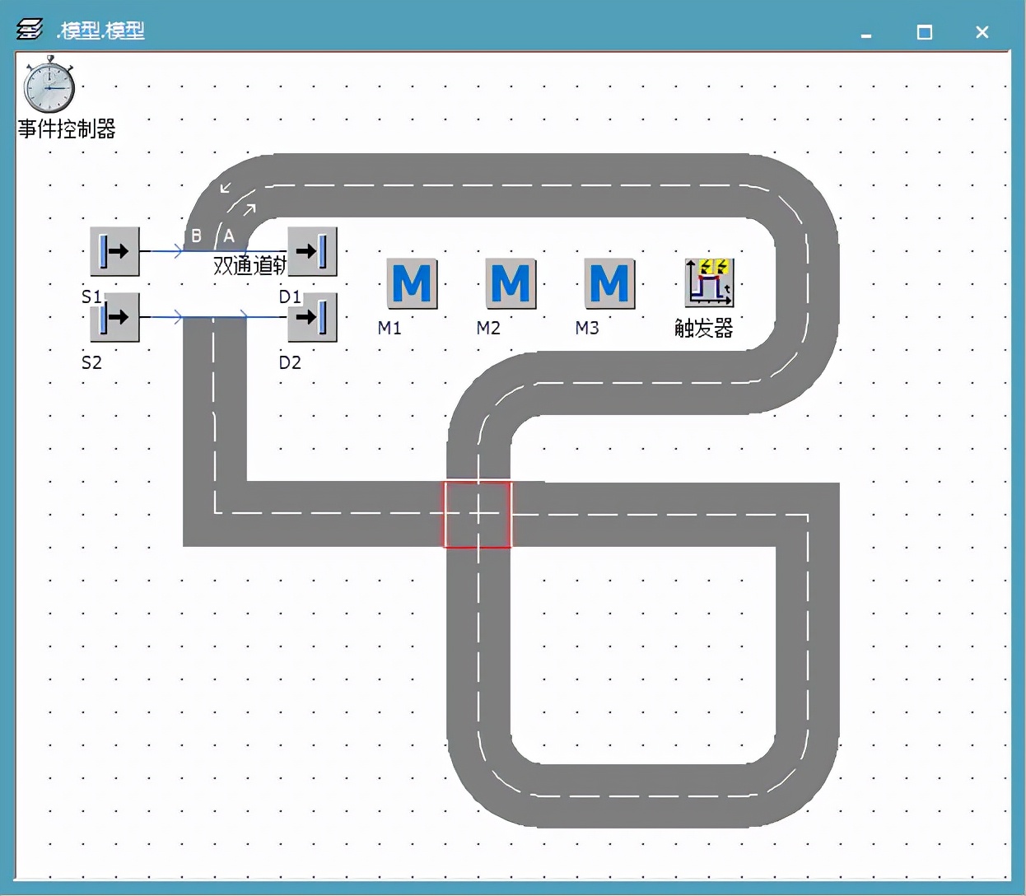This screenshot has height=896, width=1026.
Task: Open the M3 method icon
Action: (x=609, y=284)
